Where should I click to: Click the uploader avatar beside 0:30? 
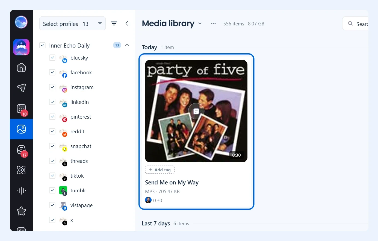[148, 200]
